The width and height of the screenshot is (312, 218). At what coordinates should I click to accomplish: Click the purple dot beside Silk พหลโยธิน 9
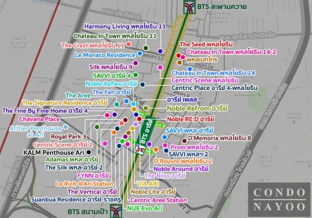click(136, 63)
